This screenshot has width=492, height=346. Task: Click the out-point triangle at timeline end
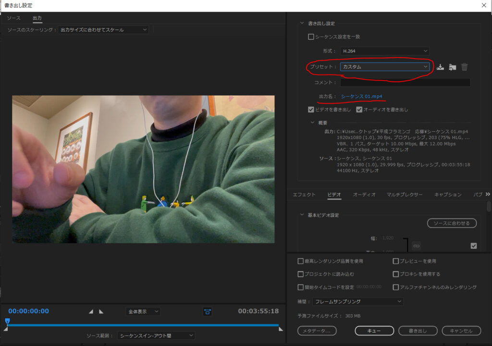point(281,329)
